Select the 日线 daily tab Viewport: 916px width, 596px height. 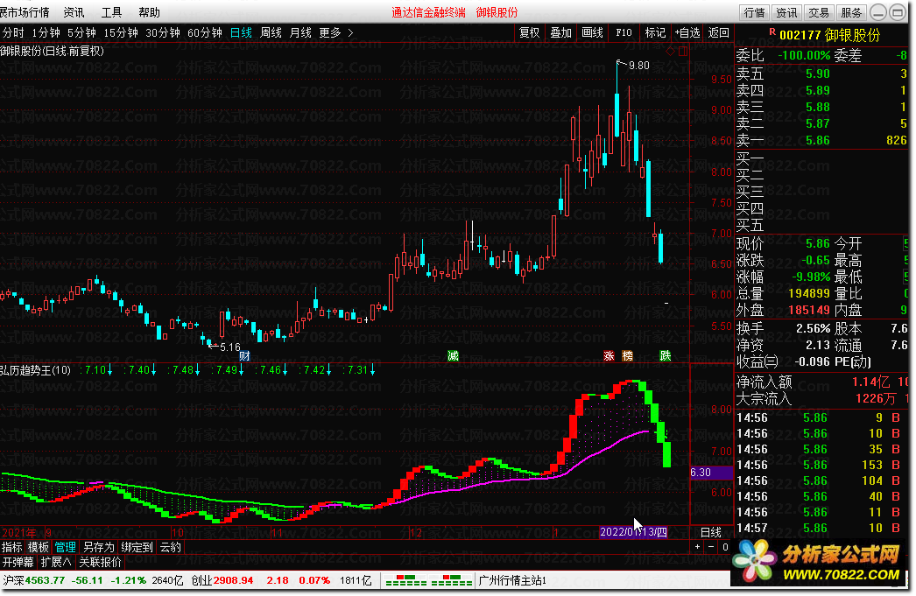[241, 32]
